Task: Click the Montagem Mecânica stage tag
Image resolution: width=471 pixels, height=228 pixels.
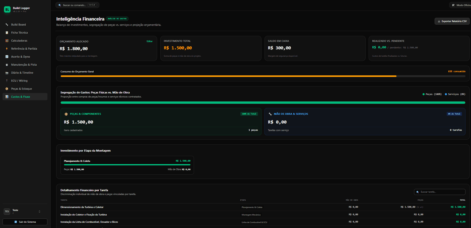Action: tap(251, 215)
